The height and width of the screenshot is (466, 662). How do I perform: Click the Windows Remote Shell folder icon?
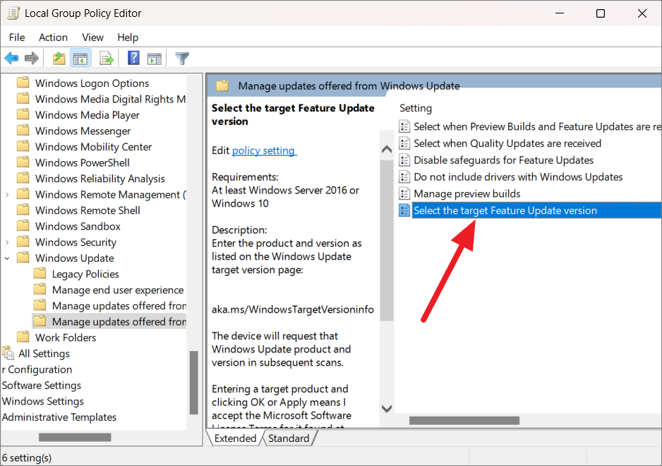(x=23, y=210)
